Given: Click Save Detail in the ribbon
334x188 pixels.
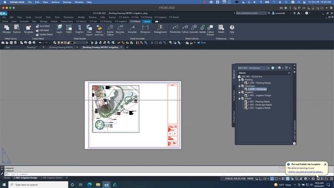Looking at the screenshot, I should coord(43,26).
